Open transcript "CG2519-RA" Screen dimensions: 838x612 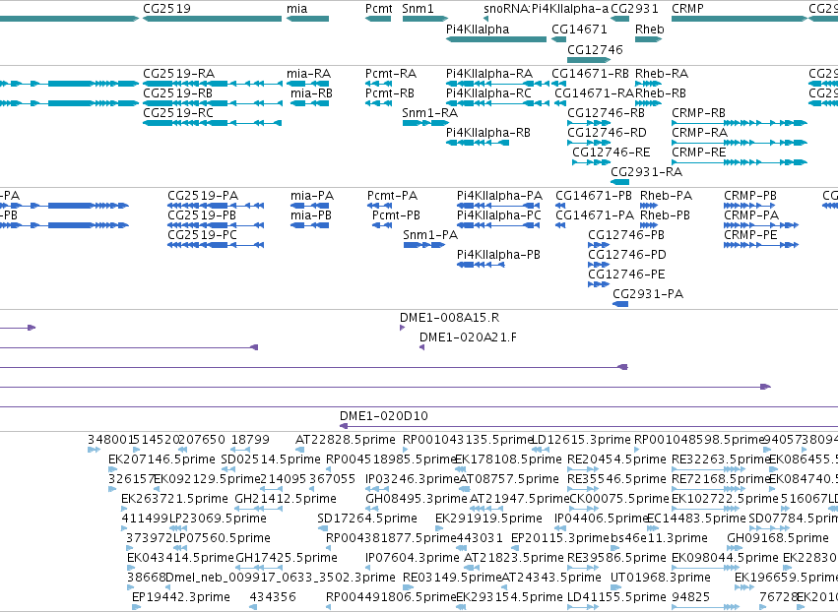pyautogui.click(x=178, y=73)
